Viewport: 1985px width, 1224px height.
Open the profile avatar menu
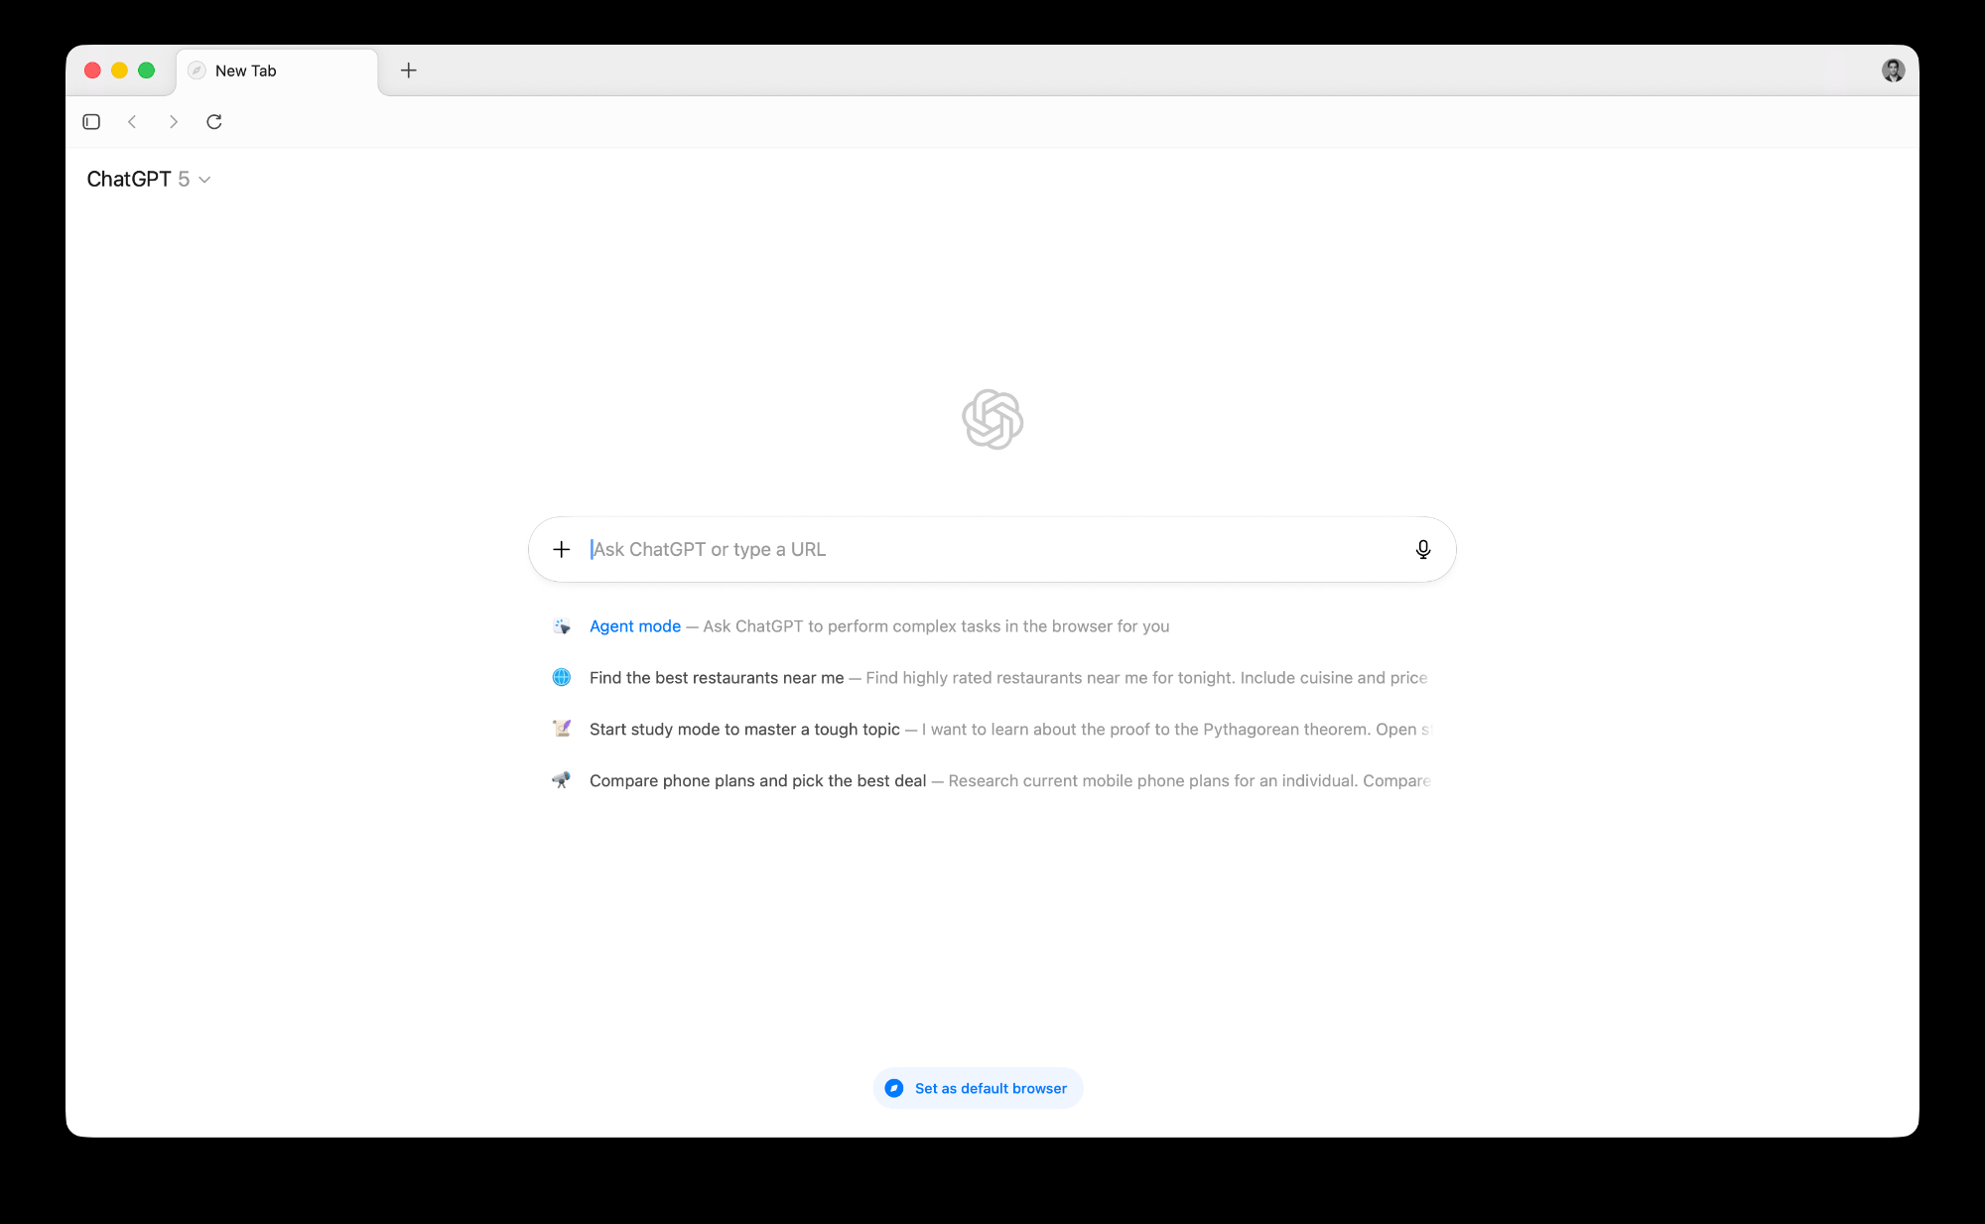tap(1893, 70)
